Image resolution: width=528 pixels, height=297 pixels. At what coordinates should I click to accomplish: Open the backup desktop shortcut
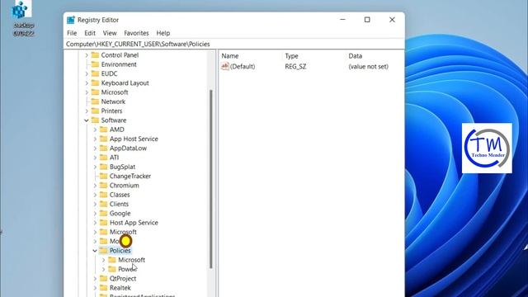(22, 18)
